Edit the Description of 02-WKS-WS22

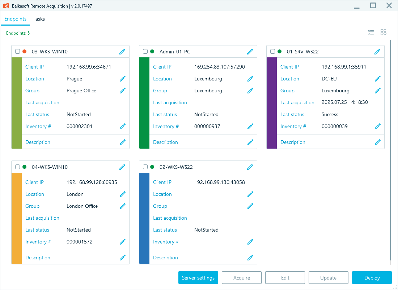tap(250, 258)
